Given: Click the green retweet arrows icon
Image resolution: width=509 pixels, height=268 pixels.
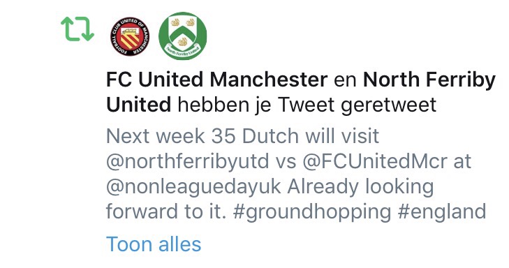Looking at the screenshot, I should click(x=78, y=29).
